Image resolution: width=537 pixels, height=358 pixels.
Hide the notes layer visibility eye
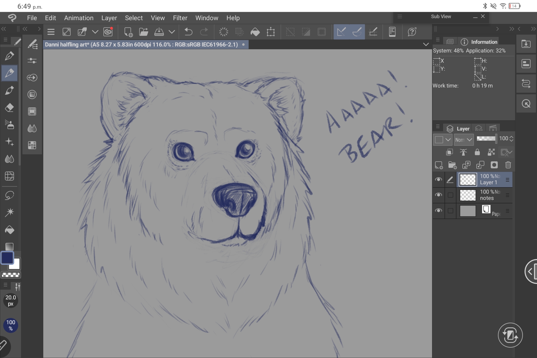pos(438,195)
